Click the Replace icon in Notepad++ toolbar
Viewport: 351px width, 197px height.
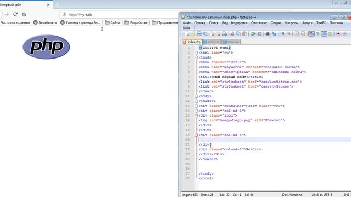click(274, 34)
